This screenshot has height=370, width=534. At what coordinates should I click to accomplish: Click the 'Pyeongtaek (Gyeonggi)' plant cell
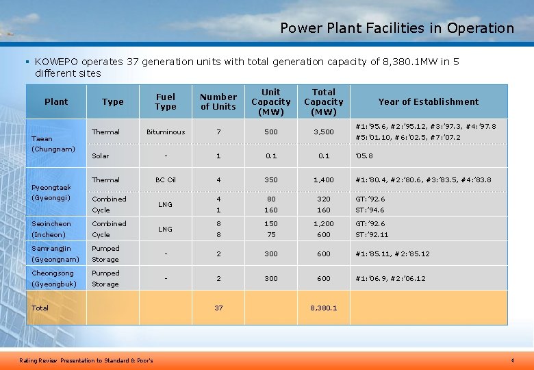coord(56,192)
